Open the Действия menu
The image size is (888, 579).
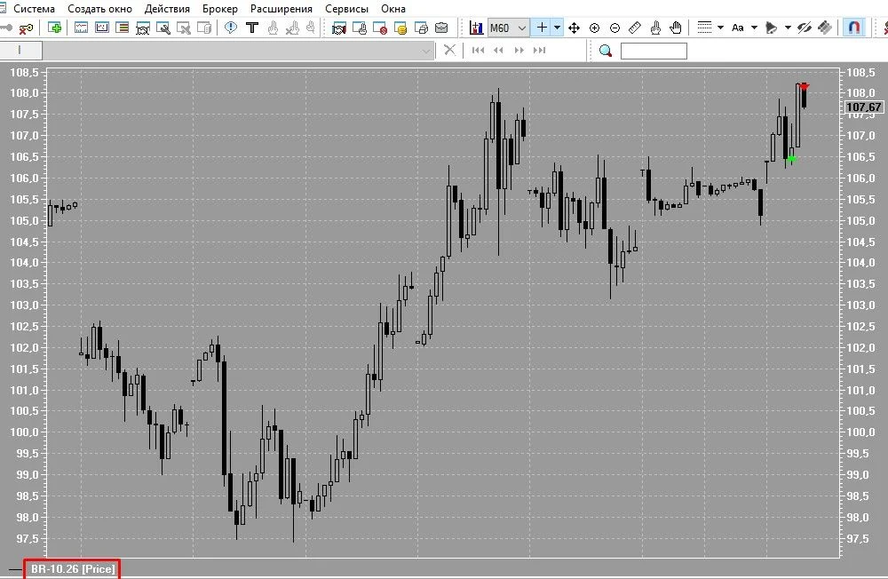tap(167, 9)
